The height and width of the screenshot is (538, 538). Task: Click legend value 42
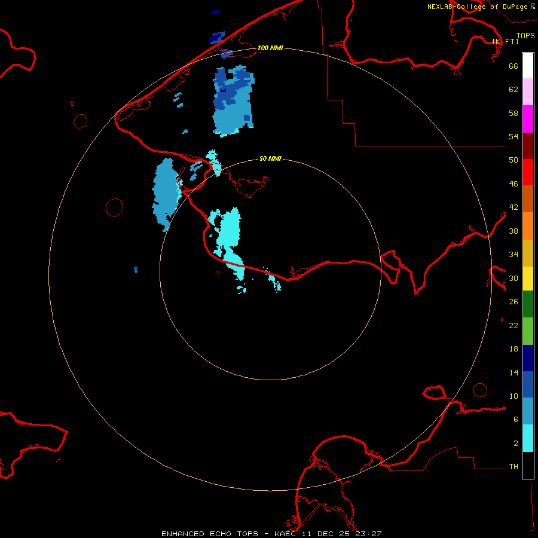(513, 207)
